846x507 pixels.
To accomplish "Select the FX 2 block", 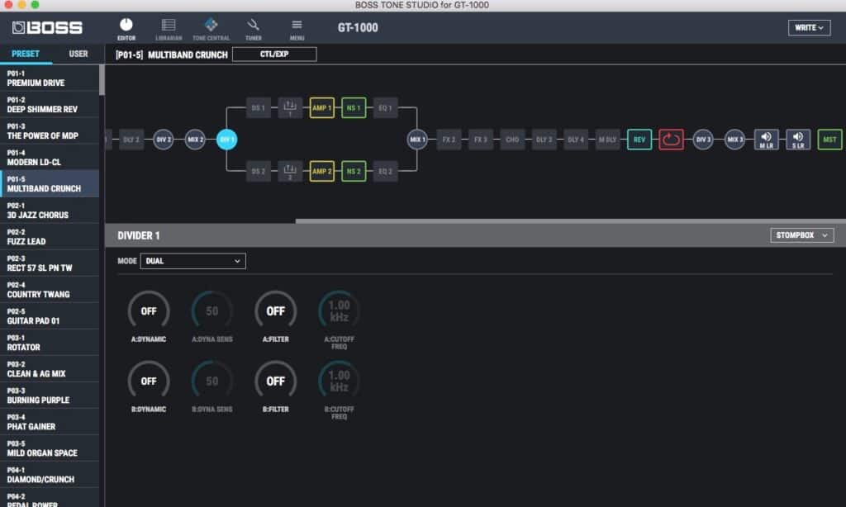I will point(449,140).
